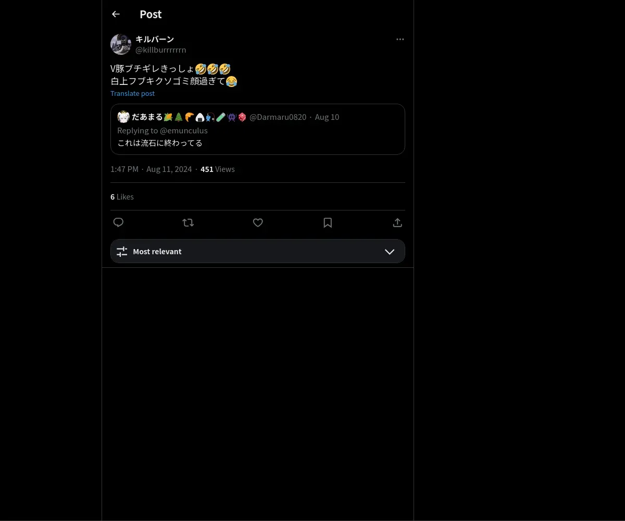Click the 451 Views count
625x521 pixels.
(218, 169)
